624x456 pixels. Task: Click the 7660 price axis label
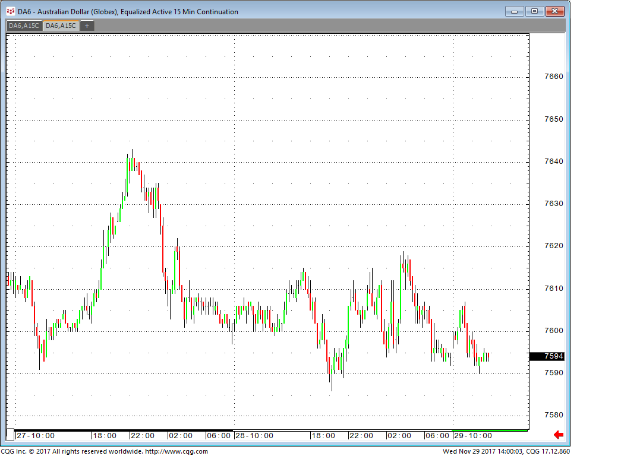[x=553, y=77]
